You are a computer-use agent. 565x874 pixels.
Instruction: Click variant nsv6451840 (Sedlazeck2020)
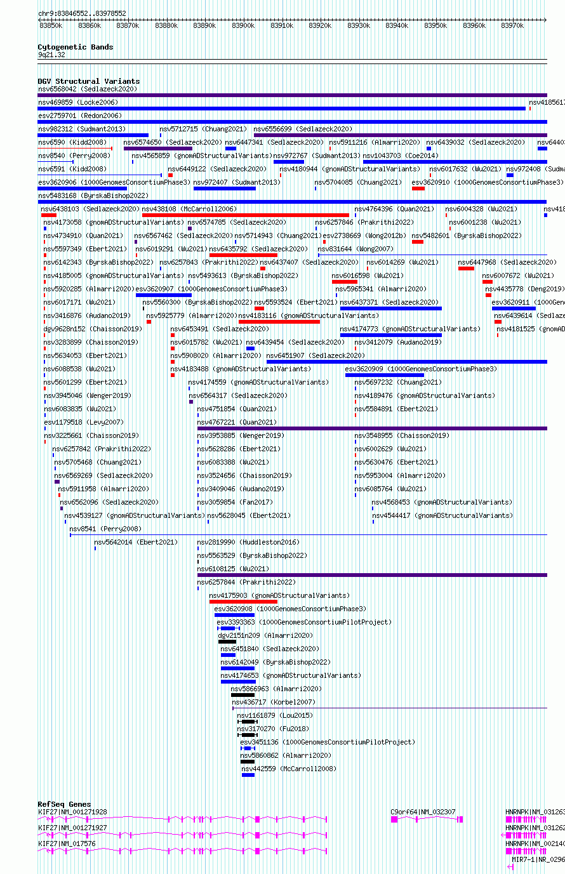point(270,649)
